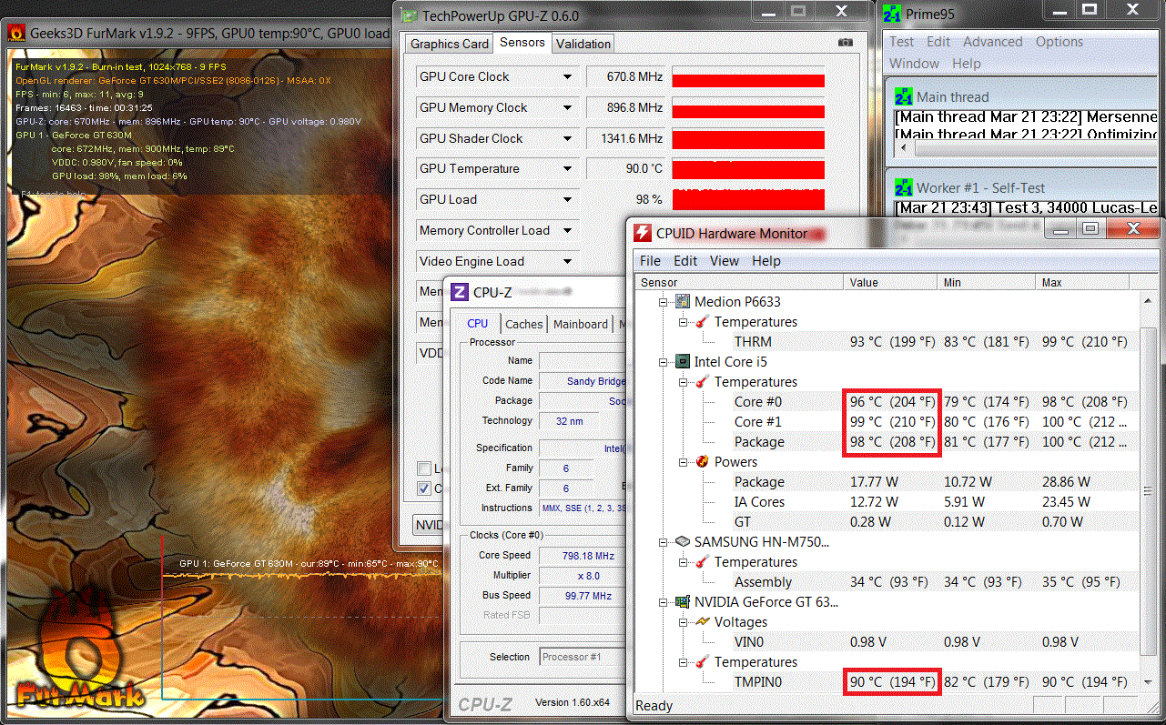
Task: Collapse the SAMSUNG HN-M750 tree node
Action: tap(663, 542)
